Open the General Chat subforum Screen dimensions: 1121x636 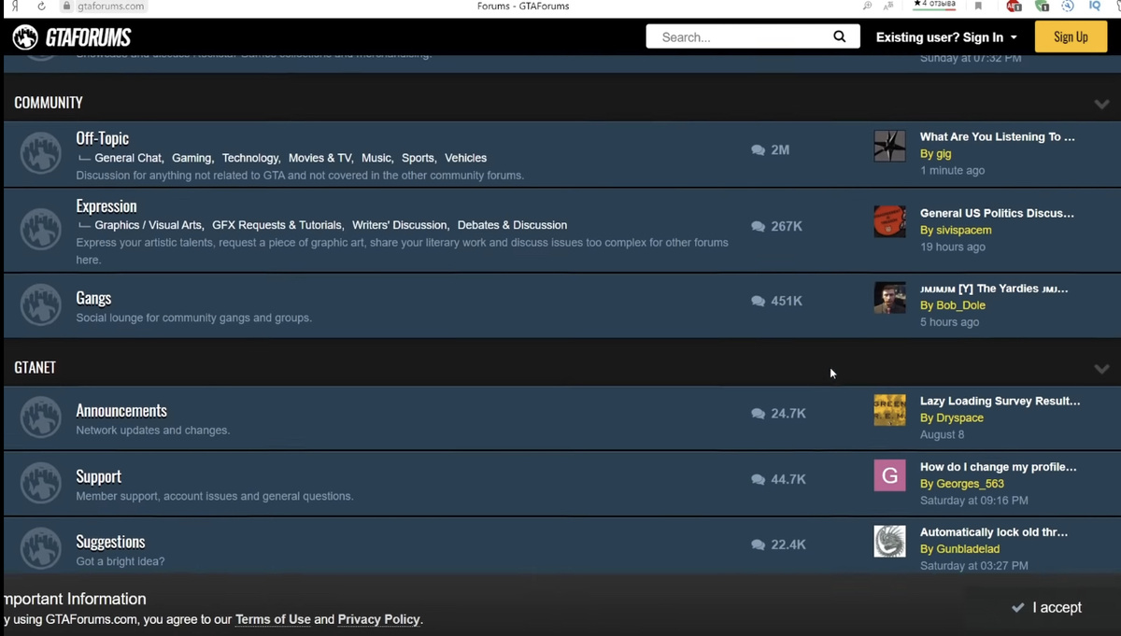(128, 158)
